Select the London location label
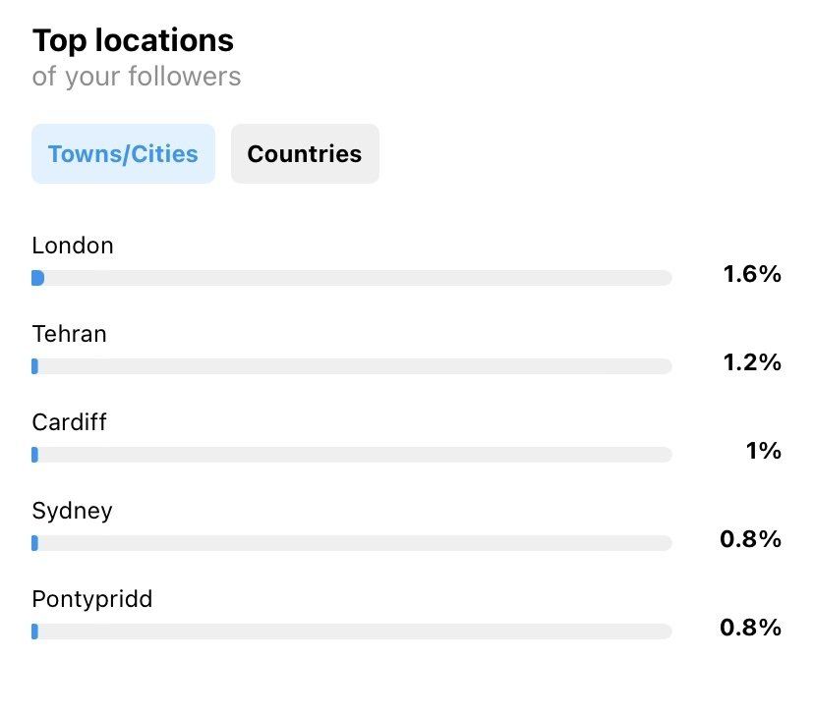 click(73, 246)
